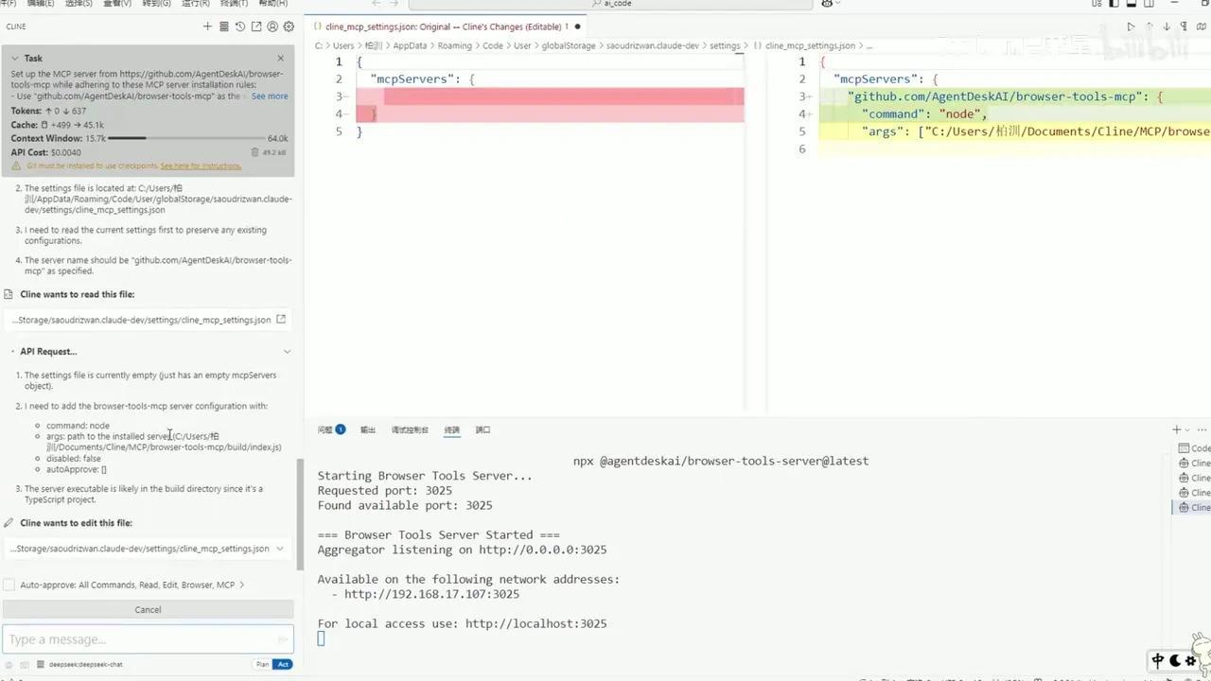Click the Type a message input field

pos(148,639)
